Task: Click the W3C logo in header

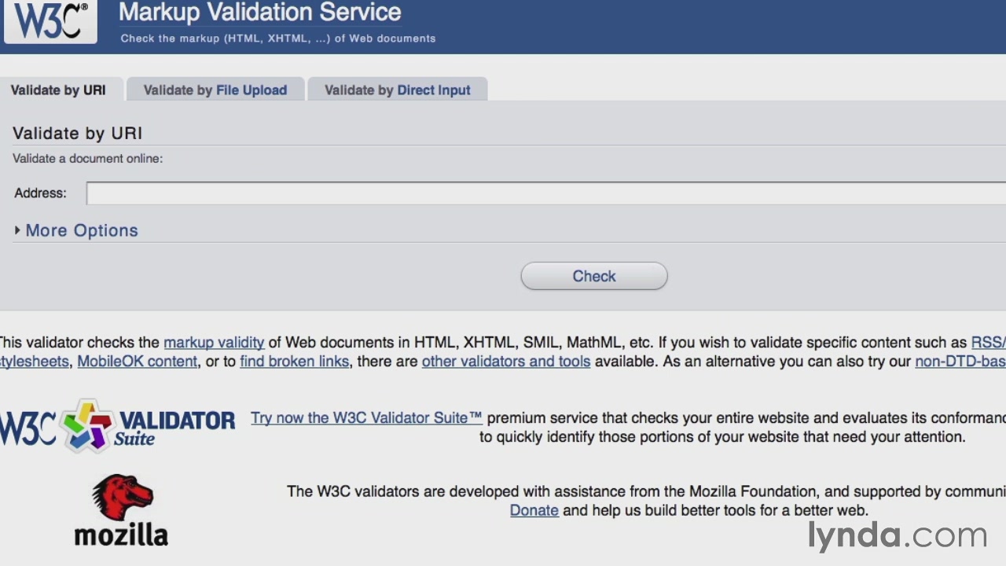Action: [x=50, y=21]
